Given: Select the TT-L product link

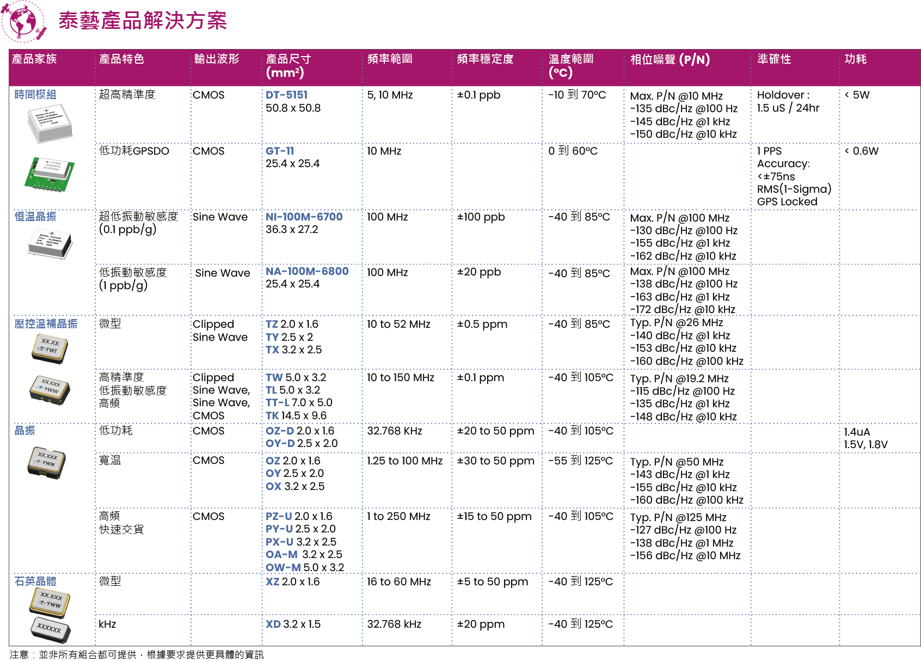Looking at the screenshot, I should tap(277, 402).
